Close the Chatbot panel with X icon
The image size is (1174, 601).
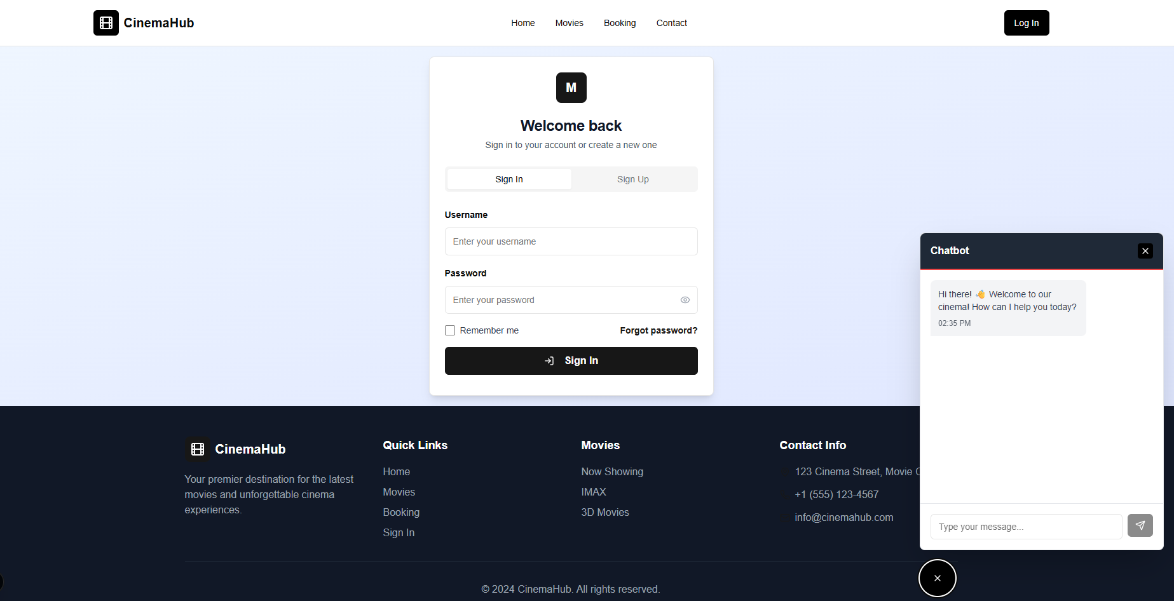pos(1145,251)
